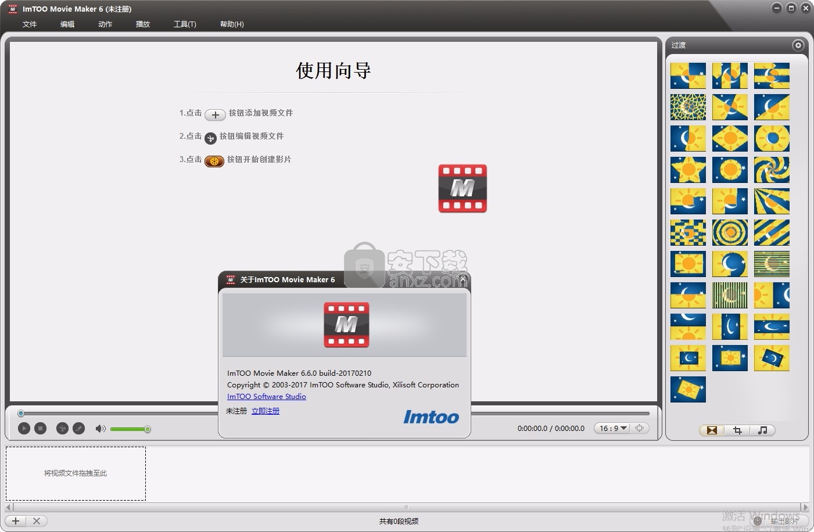
Task: Click the magic wand effects icon
Action: (x=79, y=429)
